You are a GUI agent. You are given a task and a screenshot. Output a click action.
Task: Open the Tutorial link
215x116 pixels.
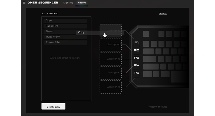point(163,13)
